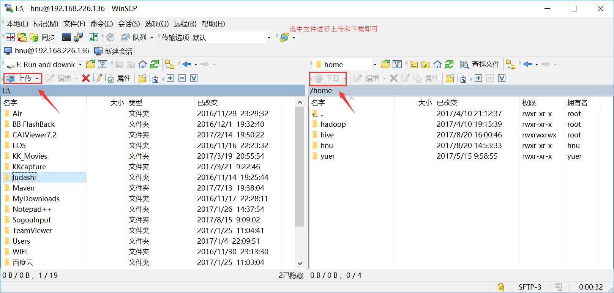This screenshot has width=614, height=293.
Task: Create new folder in local panel icon
Action: 142,78
